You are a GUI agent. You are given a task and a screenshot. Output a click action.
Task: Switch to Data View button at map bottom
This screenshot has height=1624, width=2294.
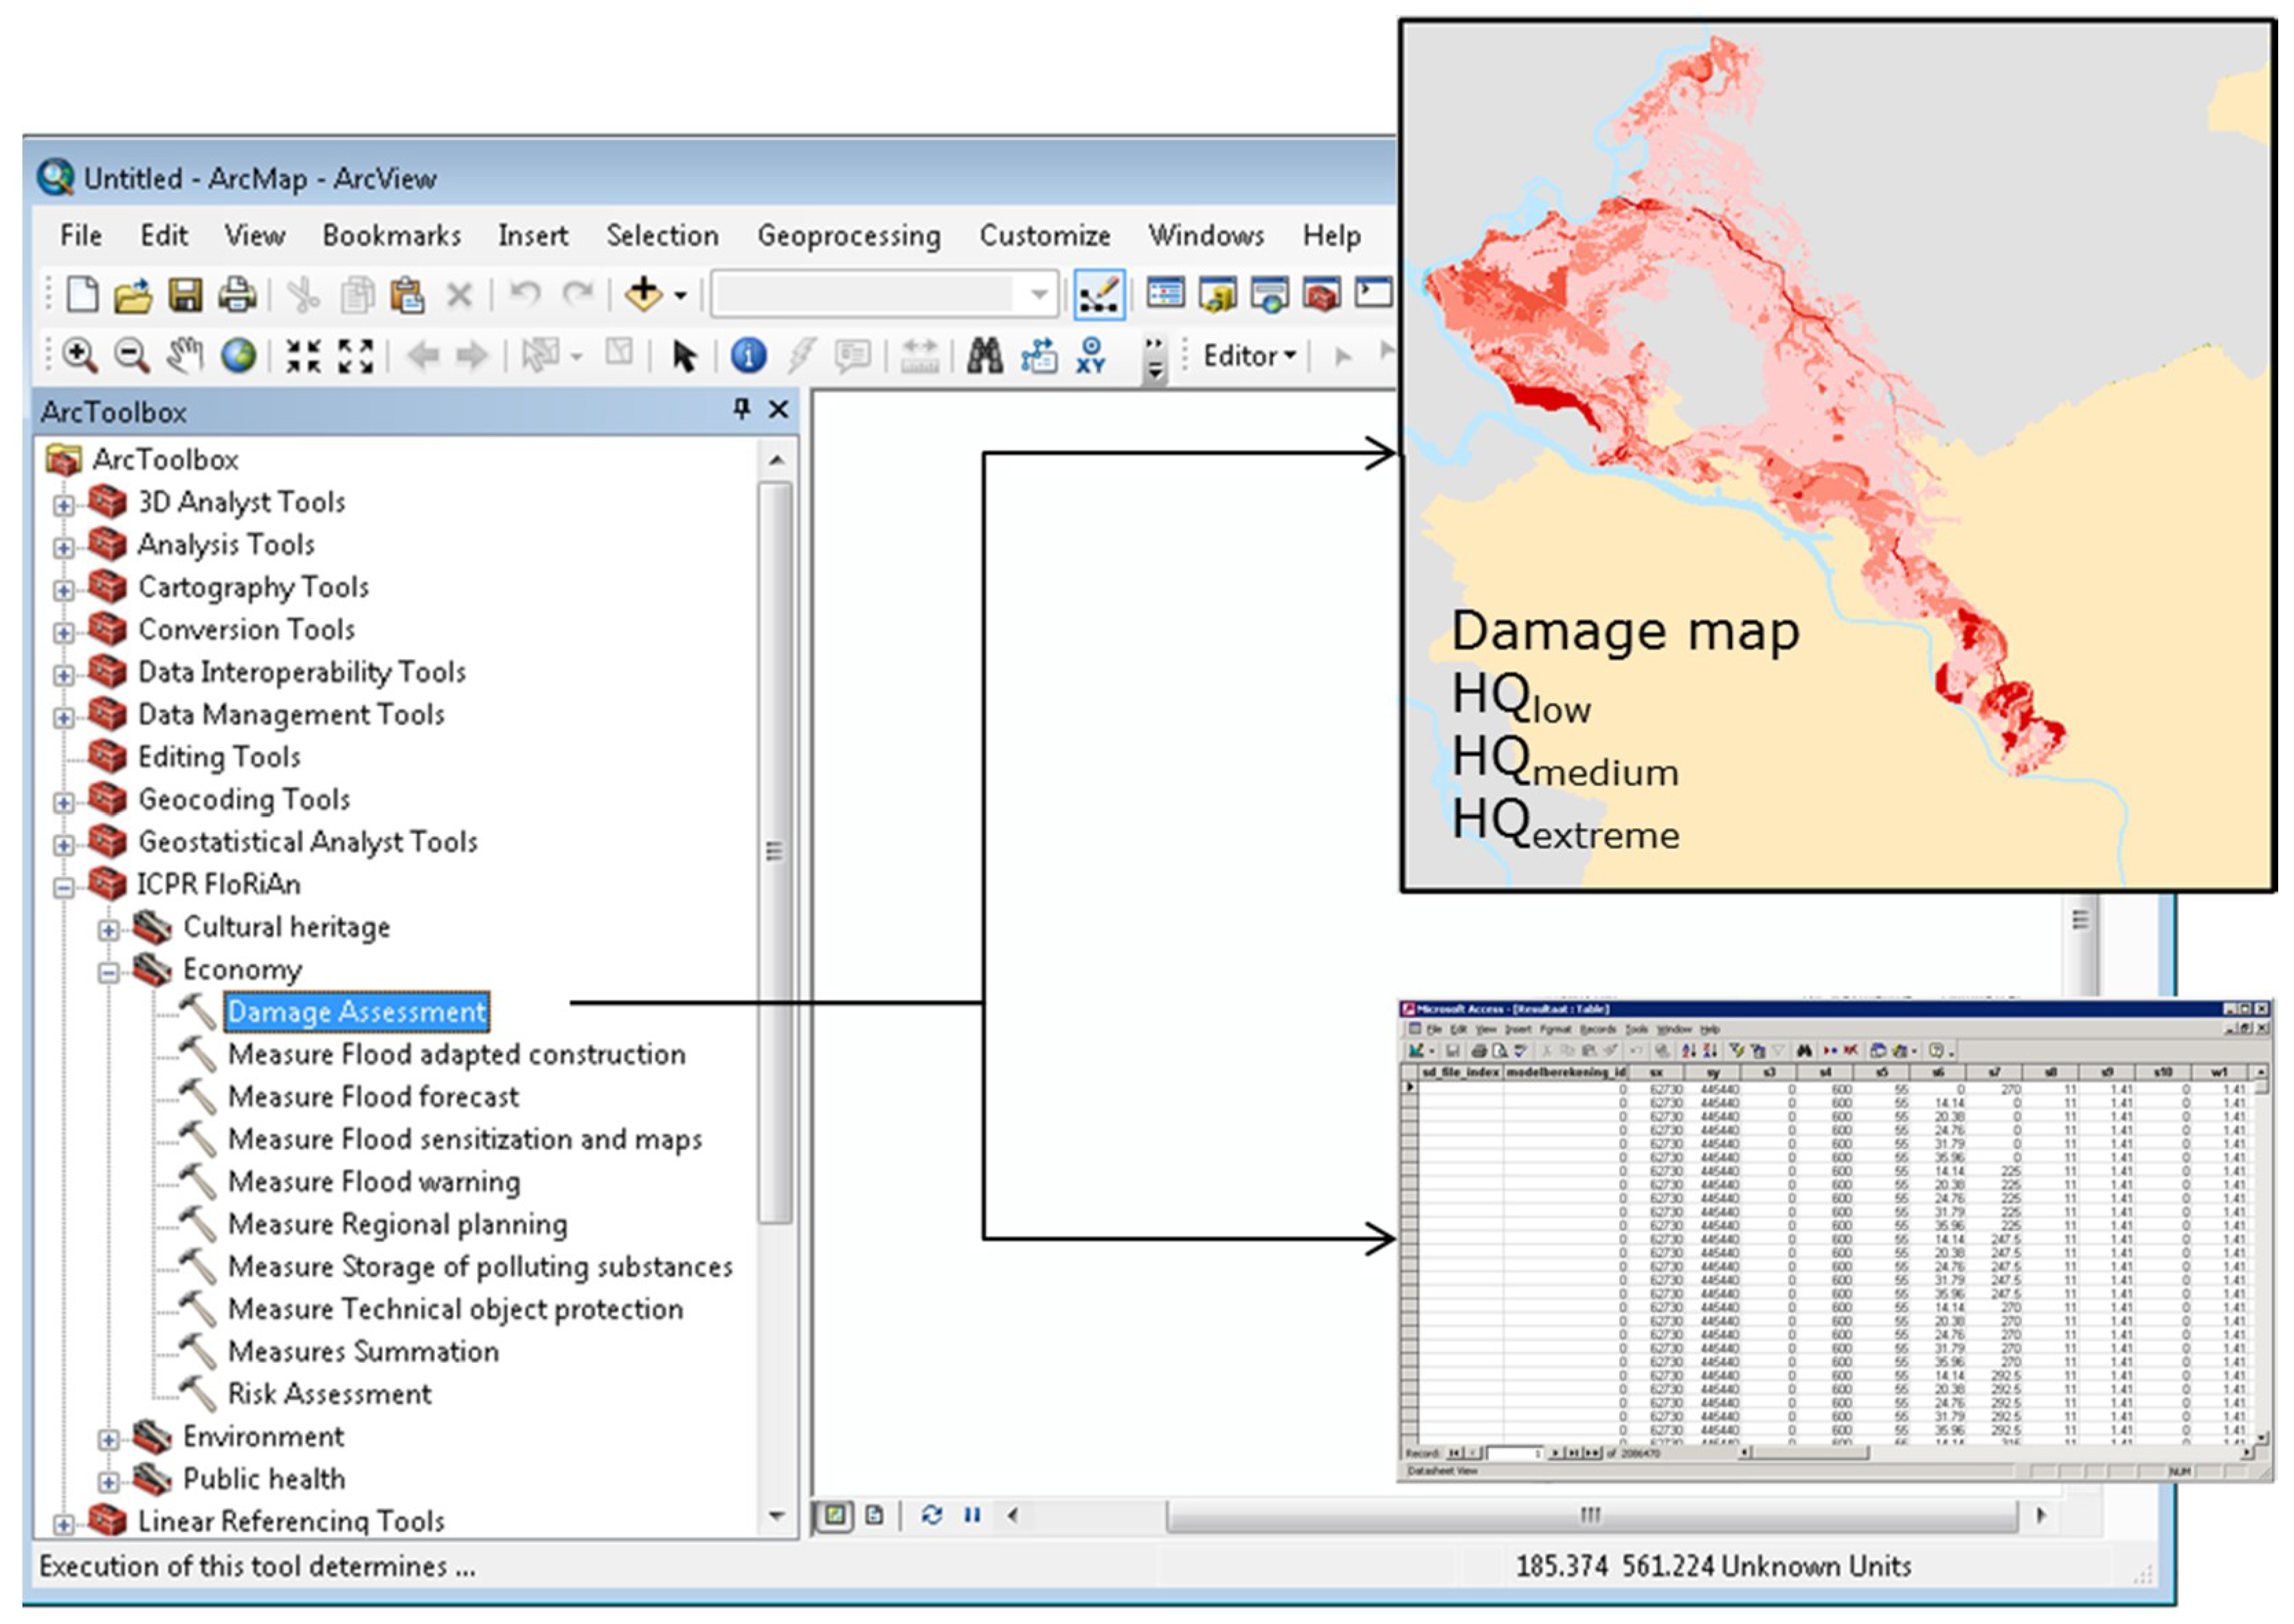coord(835,1515)
